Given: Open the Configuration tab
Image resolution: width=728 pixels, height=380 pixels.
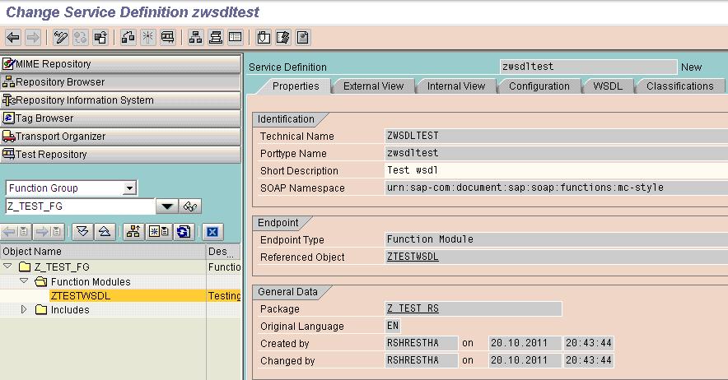Looking at the screenshot, I should (x=539, y=86).
